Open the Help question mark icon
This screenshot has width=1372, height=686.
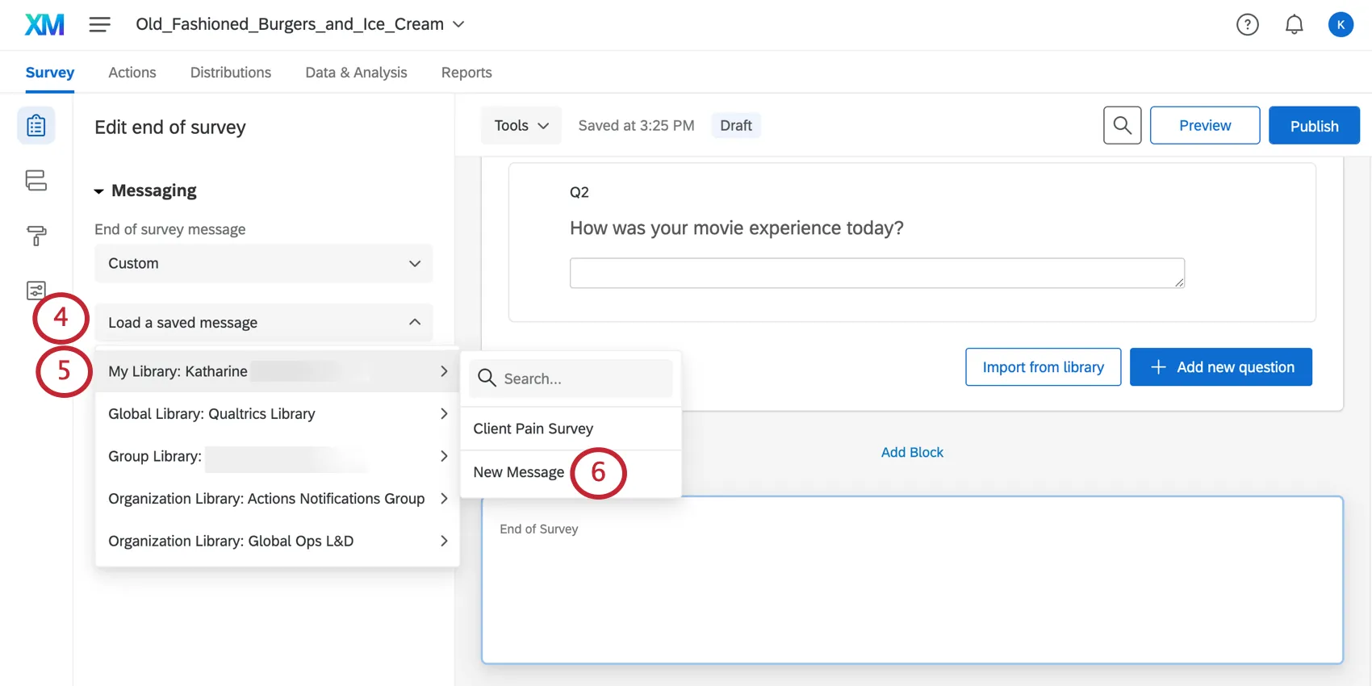pyautogui.click(x=1247, y=25)
